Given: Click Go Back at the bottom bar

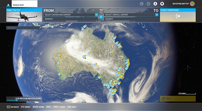Looking at the screenshot, I should [x=13, y=107].
